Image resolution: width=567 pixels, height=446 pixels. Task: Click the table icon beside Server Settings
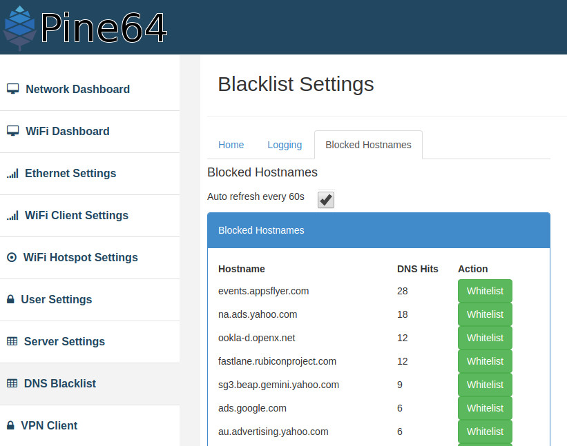tap(12, 341)
